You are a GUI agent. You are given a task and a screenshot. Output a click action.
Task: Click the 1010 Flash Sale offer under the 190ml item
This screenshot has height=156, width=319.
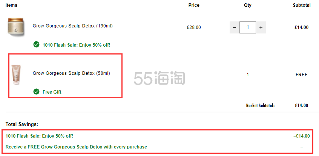[76, 45]
